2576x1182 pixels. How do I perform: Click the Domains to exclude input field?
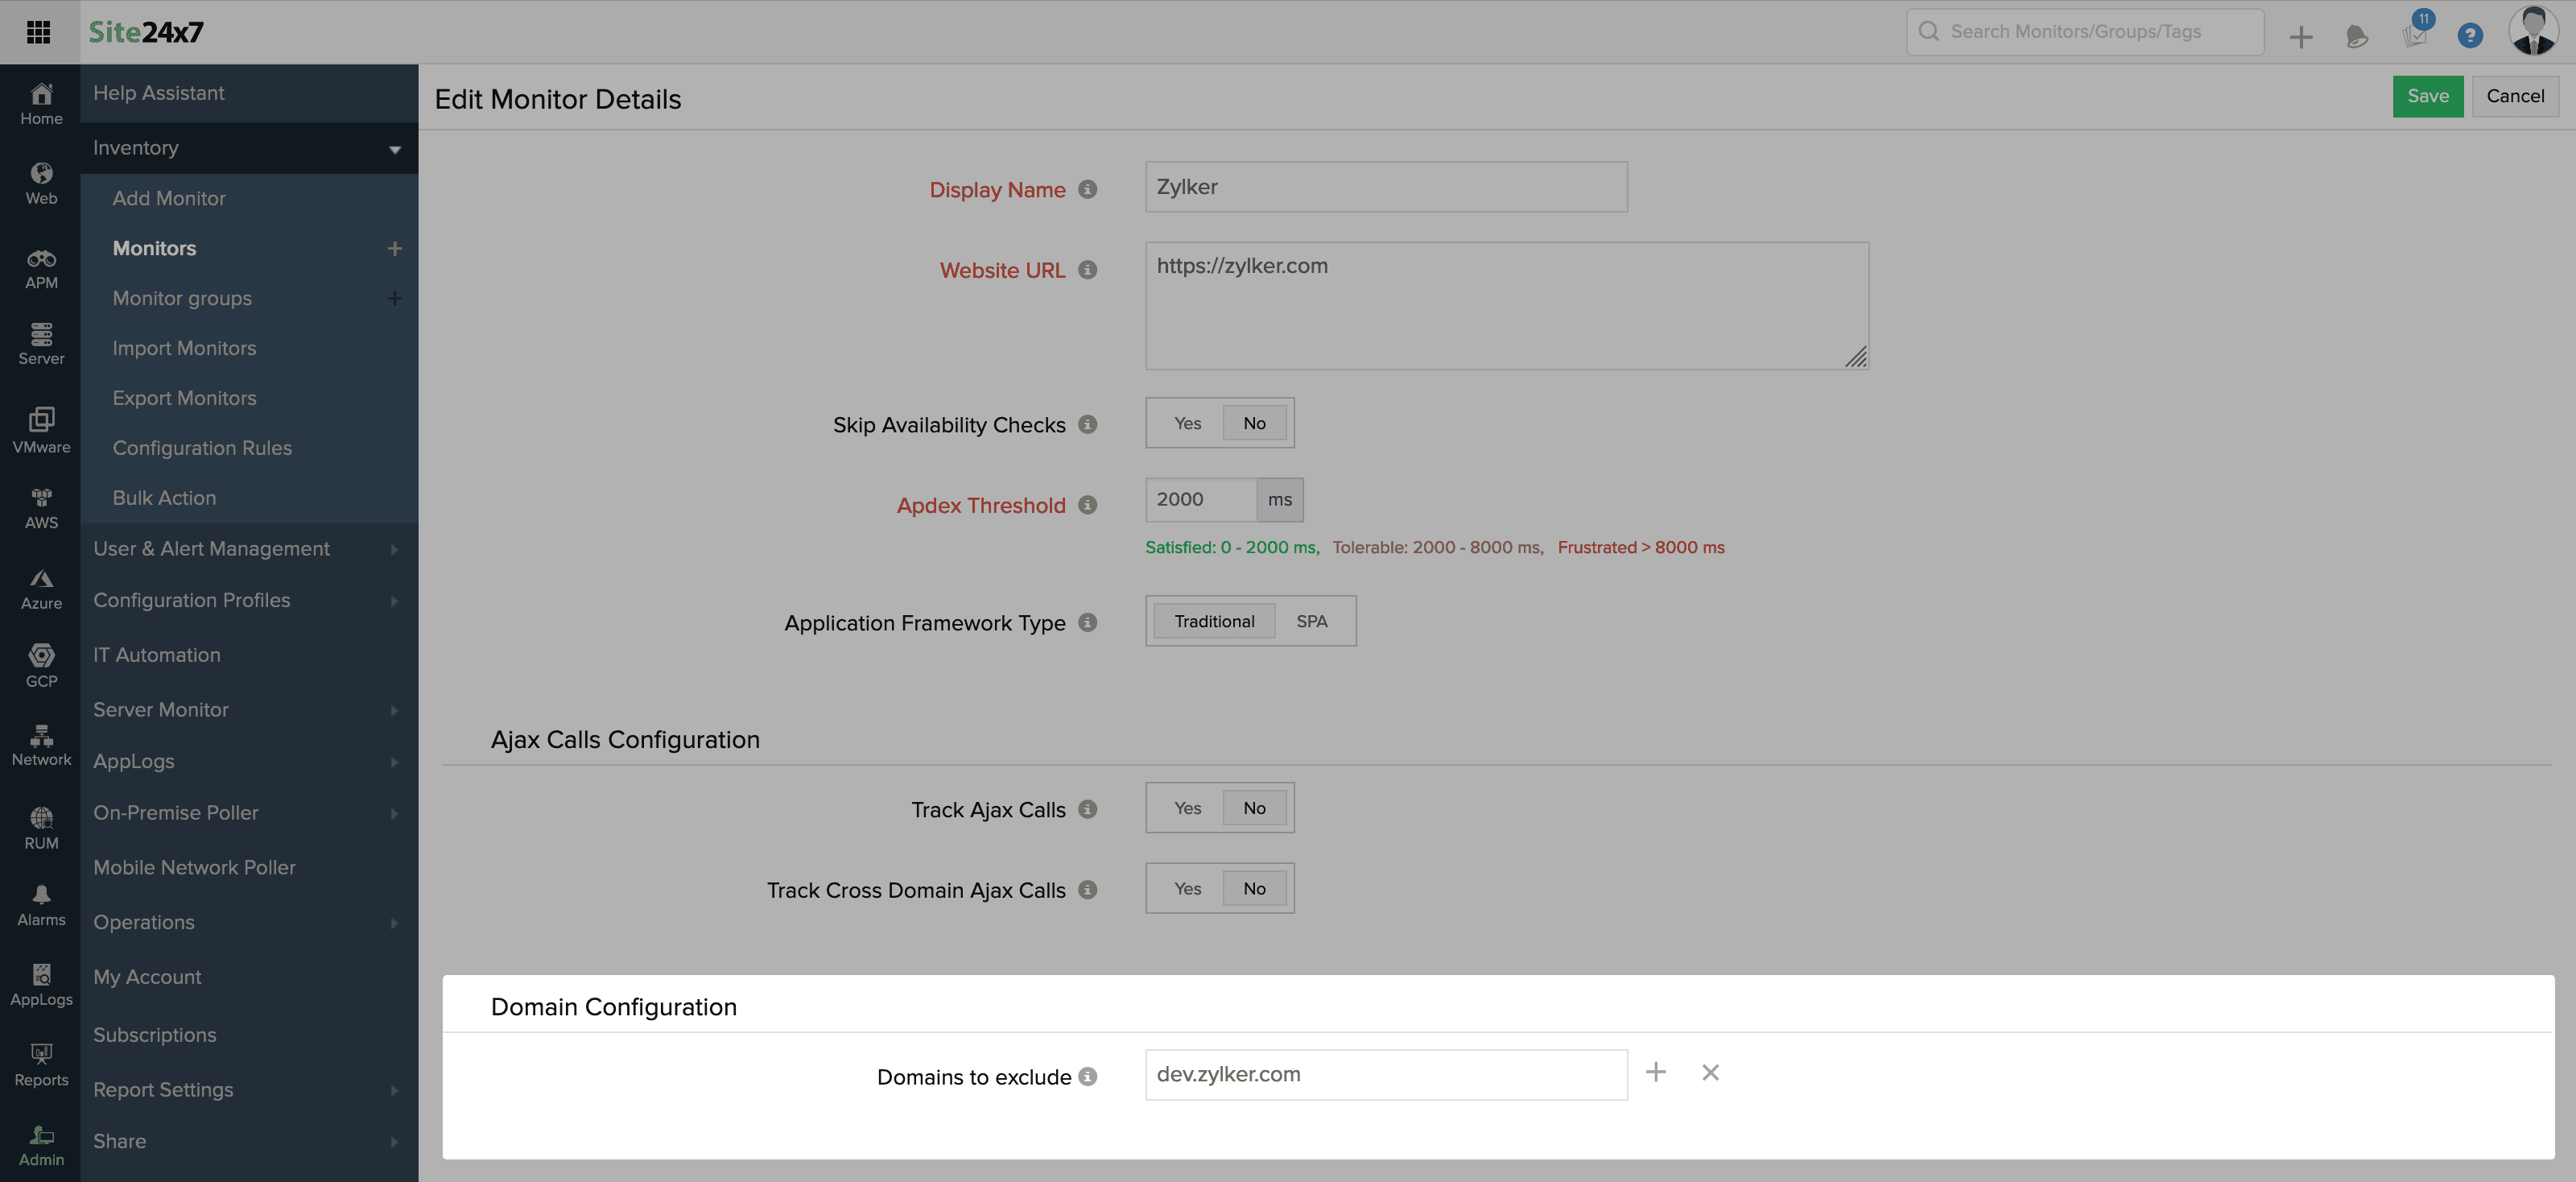coord(1385,1073)
